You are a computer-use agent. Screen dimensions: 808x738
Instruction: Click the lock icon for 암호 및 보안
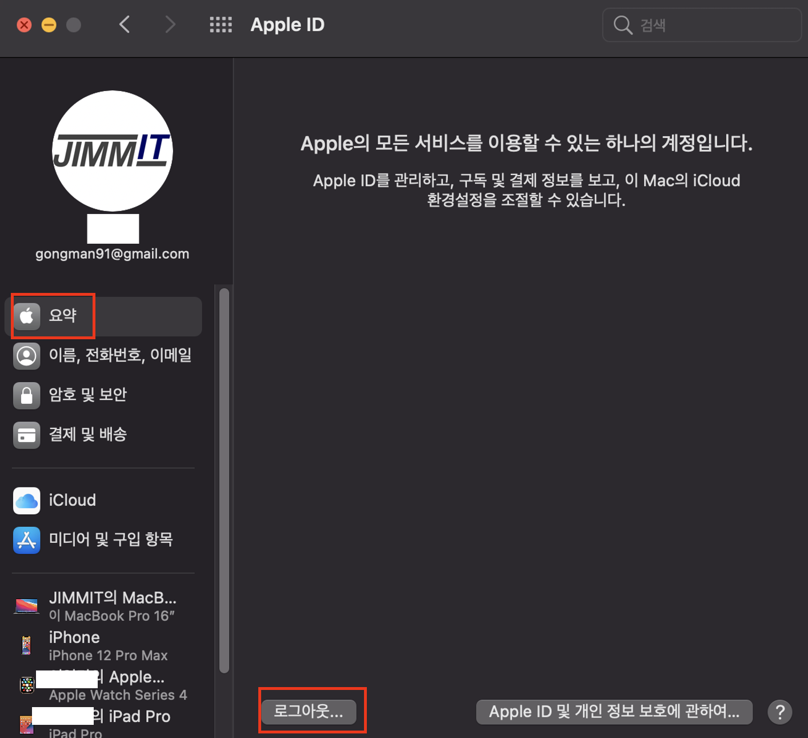(x=27, y=395)
